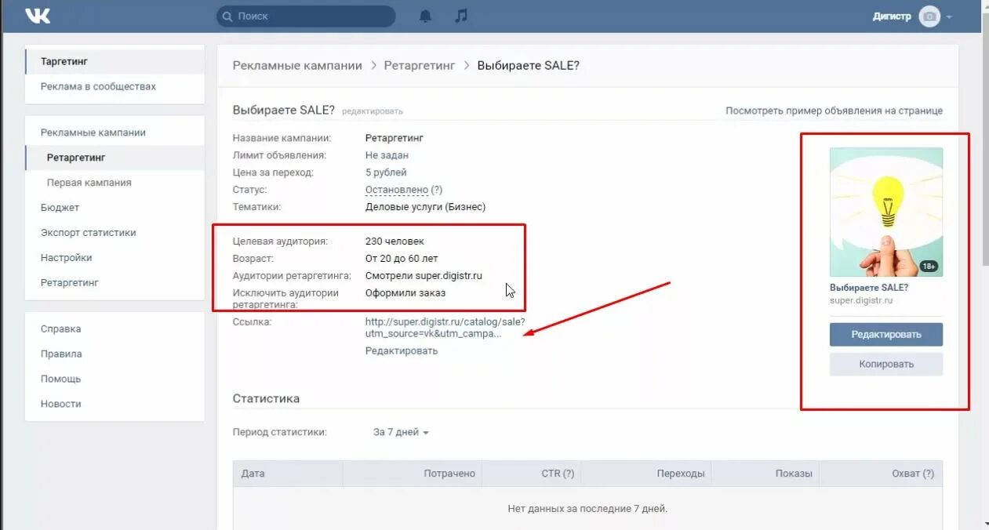Click Смотрели super.digistr.ru audience value
The height and width of the screenshot is (530, 989).
(424, 276)
